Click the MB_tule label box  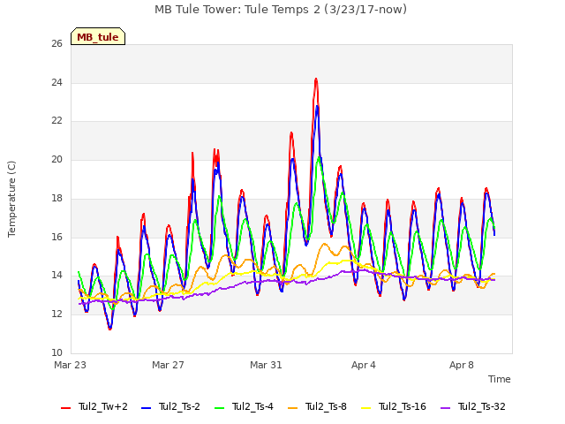pyautogui.click(x=98, y=36)
